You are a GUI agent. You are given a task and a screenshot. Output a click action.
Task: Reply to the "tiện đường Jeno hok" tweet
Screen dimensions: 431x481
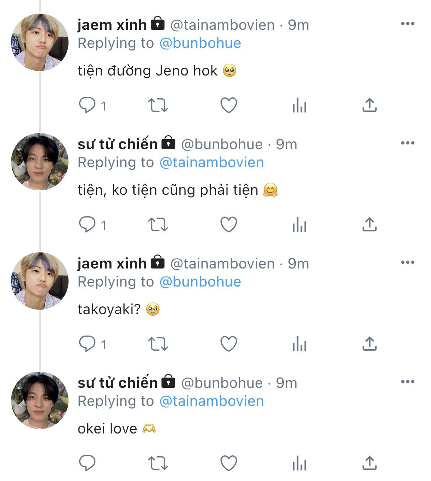(87, 106)
